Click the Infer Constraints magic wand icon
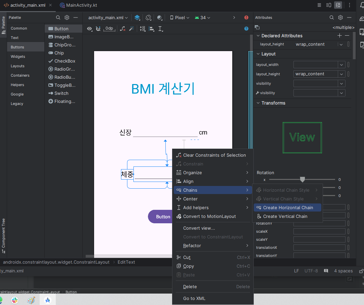 (132, 29)
